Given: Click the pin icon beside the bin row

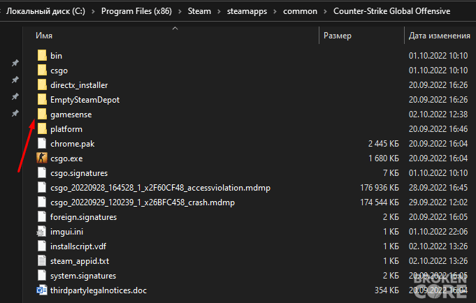Looking at the screenshot, I should tap(15, 63).
